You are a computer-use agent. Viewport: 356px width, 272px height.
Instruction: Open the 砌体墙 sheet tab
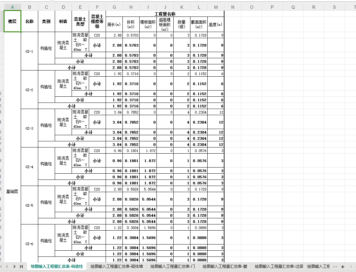point(117,267)
